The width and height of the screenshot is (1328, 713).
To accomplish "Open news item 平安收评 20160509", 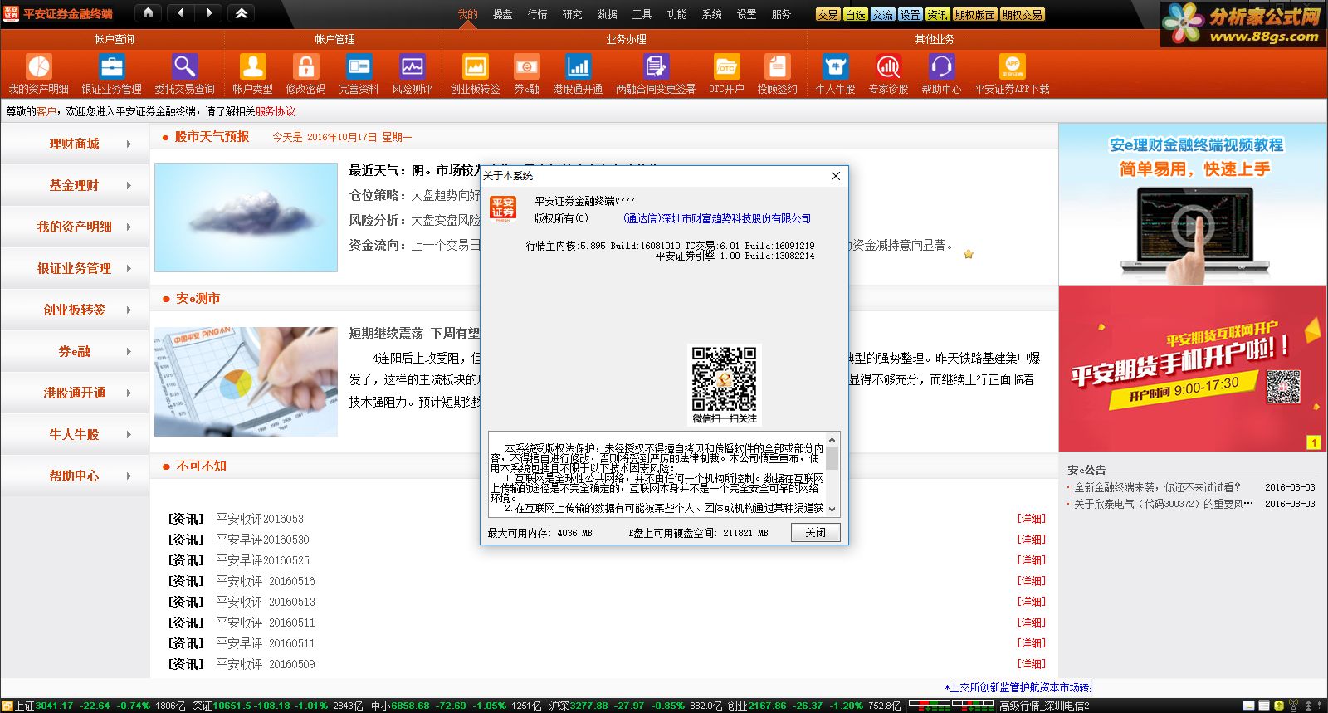I will coord(266,664).
